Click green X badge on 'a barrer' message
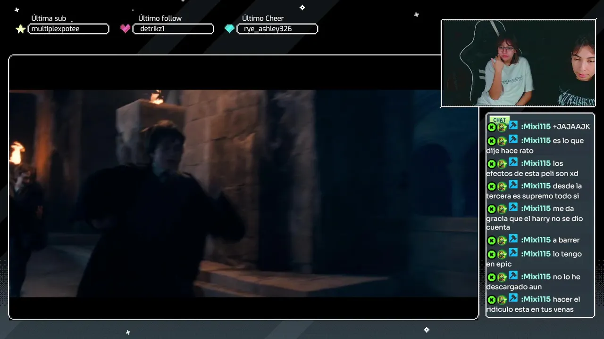 pyautogui.click(x=492, y=241)
